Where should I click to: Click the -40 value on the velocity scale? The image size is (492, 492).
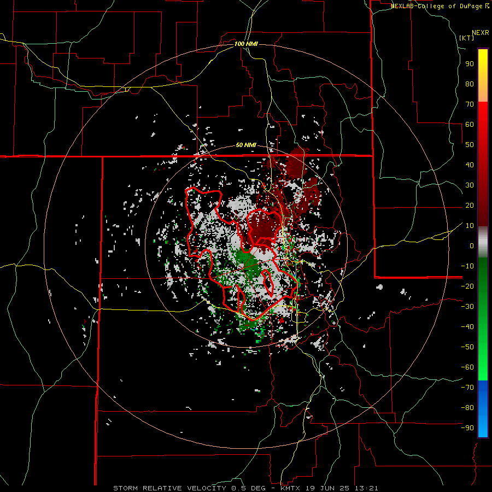click(467, 327)
